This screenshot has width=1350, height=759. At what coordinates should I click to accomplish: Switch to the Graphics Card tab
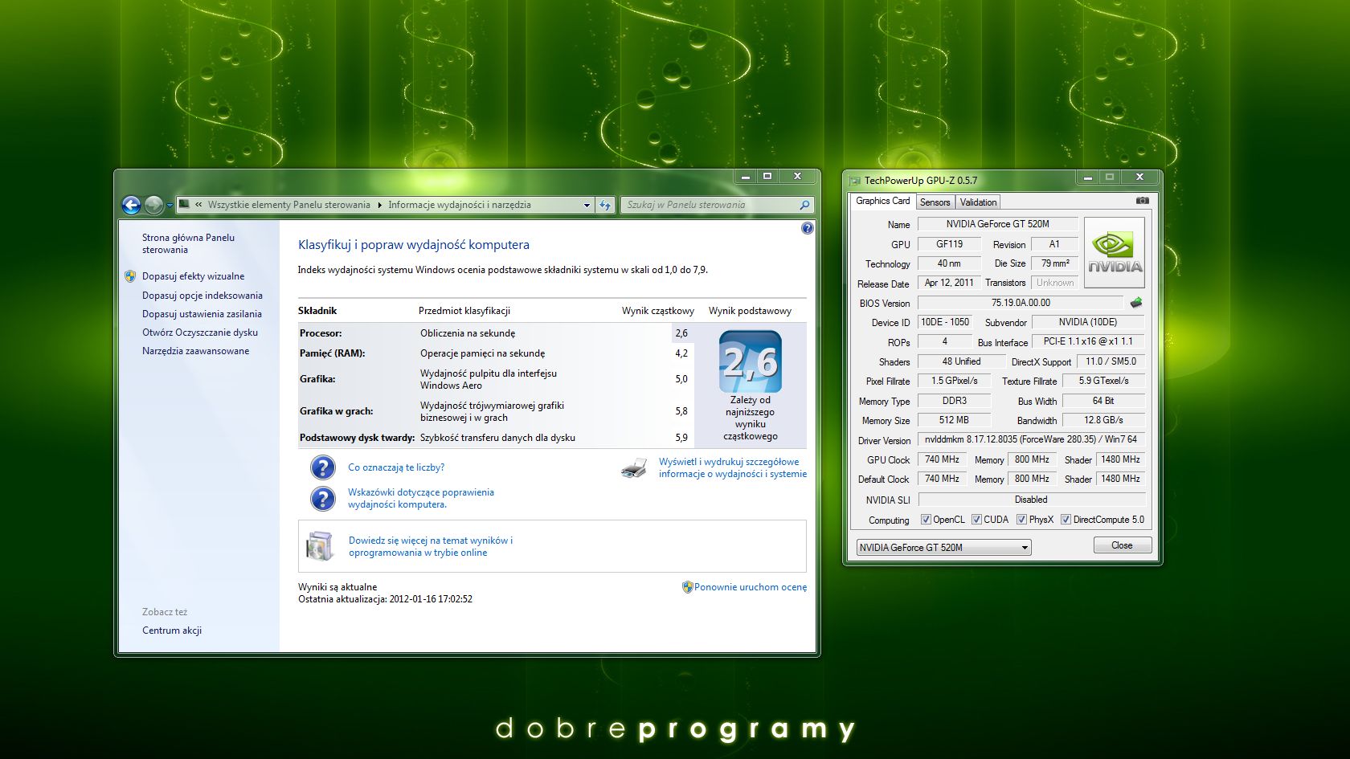pyautogui.click(x=883, y=201)
